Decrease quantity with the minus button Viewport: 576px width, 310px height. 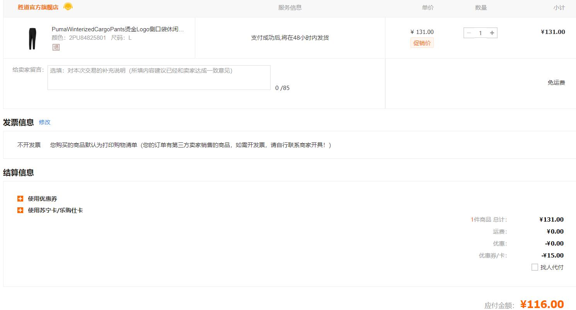(469, 33)
